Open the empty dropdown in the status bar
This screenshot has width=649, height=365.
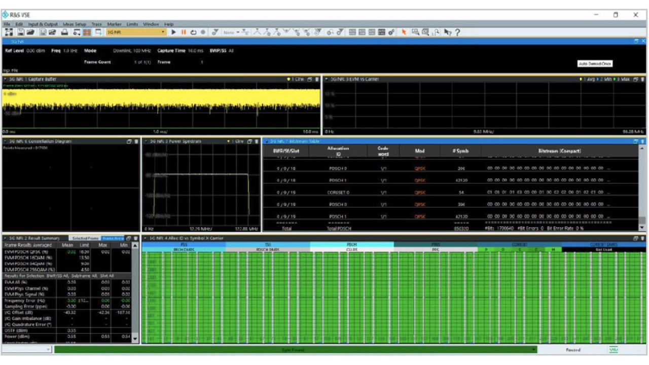[27, 350]
